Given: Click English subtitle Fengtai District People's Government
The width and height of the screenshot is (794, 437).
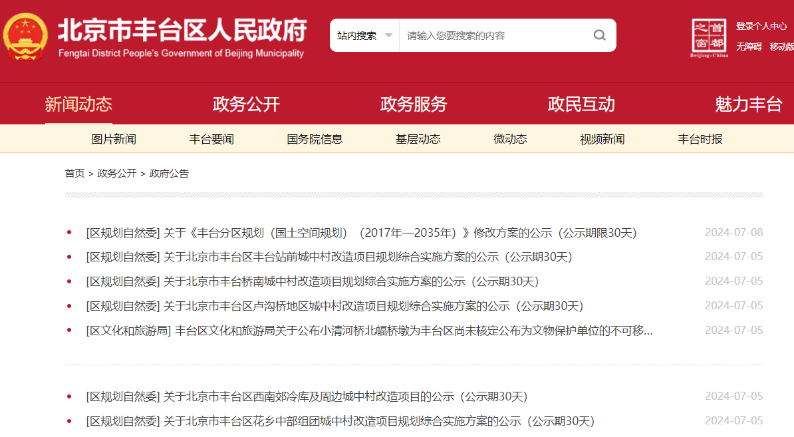Looking at the screenshot, I should pyautogui.click(x=182, y=53).
